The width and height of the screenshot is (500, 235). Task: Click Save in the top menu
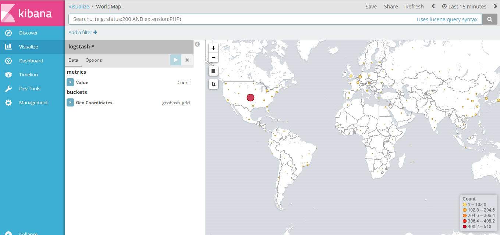(x=371, y=7)
